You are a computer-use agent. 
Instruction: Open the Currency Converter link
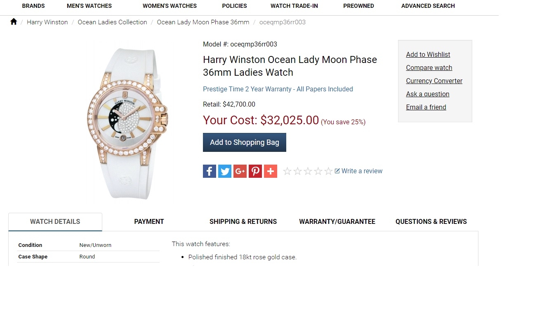(434, 81)
